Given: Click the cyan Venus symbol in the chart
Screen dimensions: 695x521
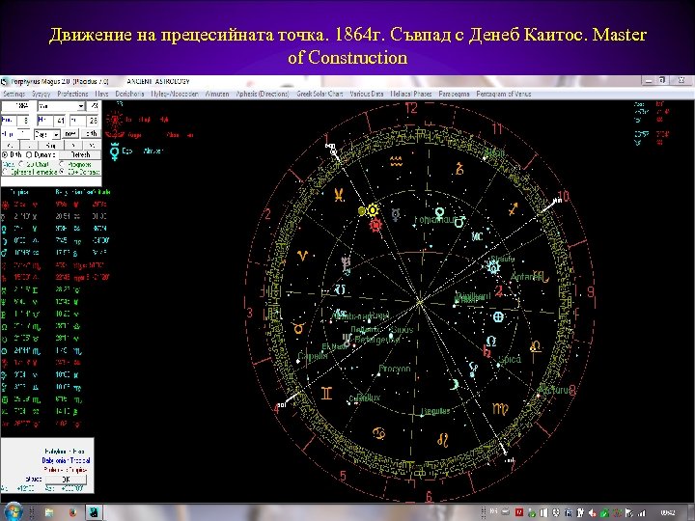Looking at the screenshot, I should pyautogui.click(x=440, y=212).
